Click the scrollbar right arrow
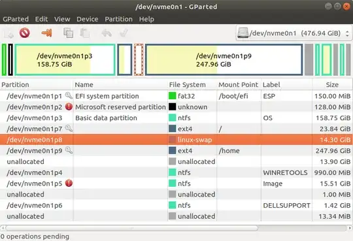Screen dimensions: 353x241 click(x=350, y=228)
